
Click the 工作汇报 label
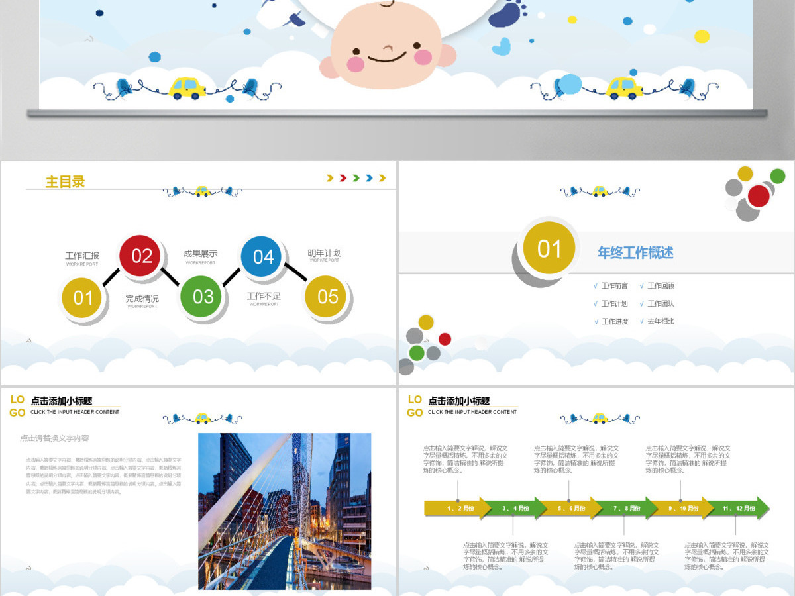82,256
